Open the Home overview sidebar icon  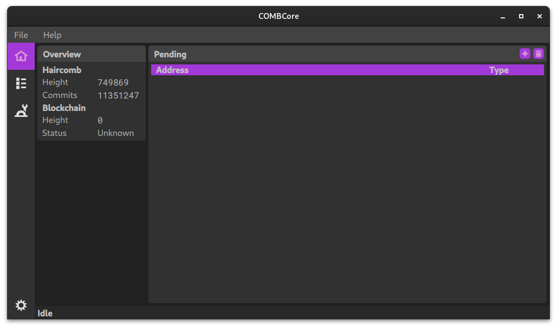click(21, 56)
